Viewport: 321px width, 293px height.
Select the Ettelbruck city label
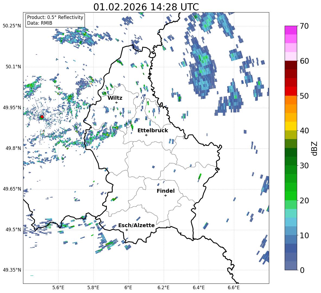(153, 131)
